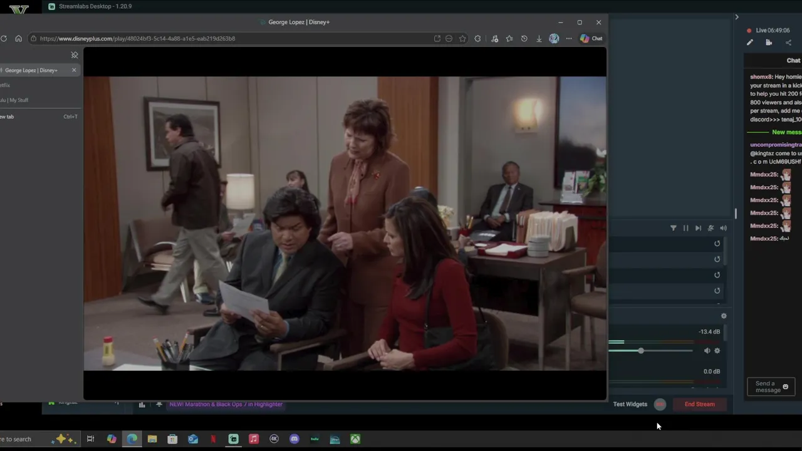Viewport: 802px width, 451px height.
Task: Replay the fourth event in the list
Action: pyautogui.click(x=717, y=291)
